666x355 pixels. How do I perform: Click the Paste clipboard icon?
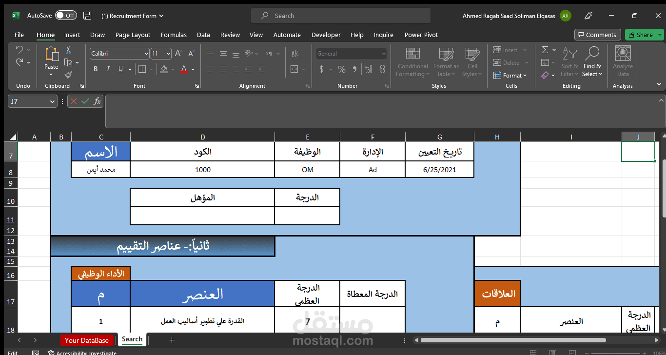tap(51, 54)
